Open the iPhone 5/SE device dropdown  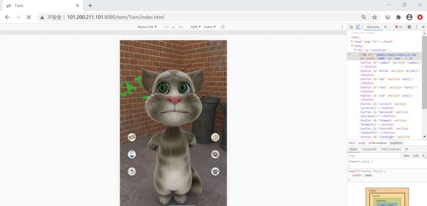coord(147,27)
